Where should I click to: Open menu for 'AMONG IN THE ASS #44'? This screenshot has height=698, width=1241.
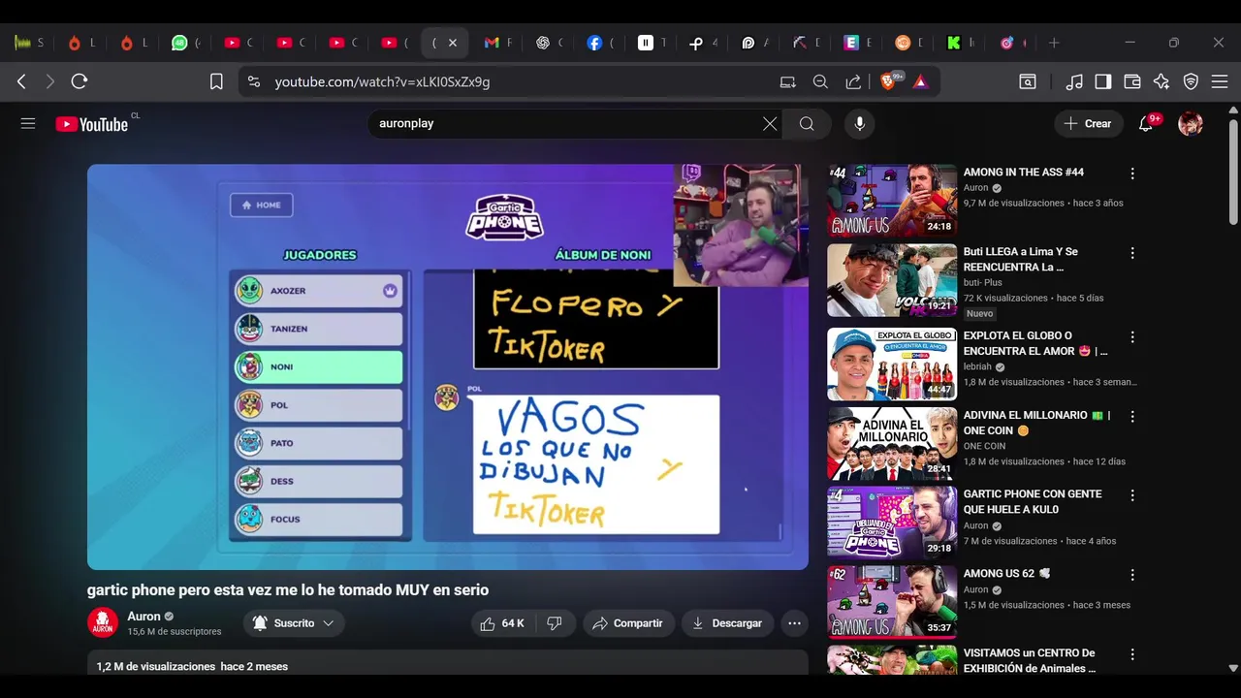1131,174
